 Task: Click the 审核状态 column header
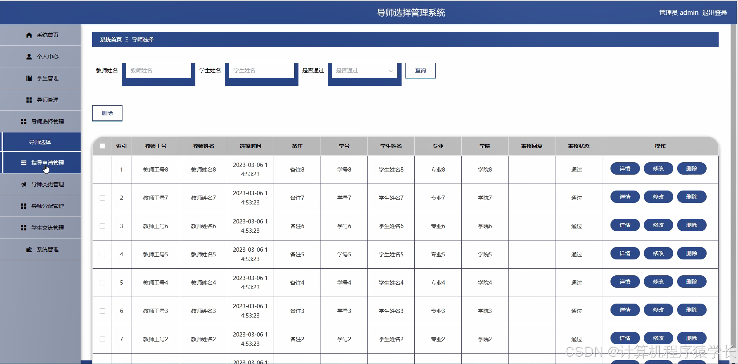[579, 146]
